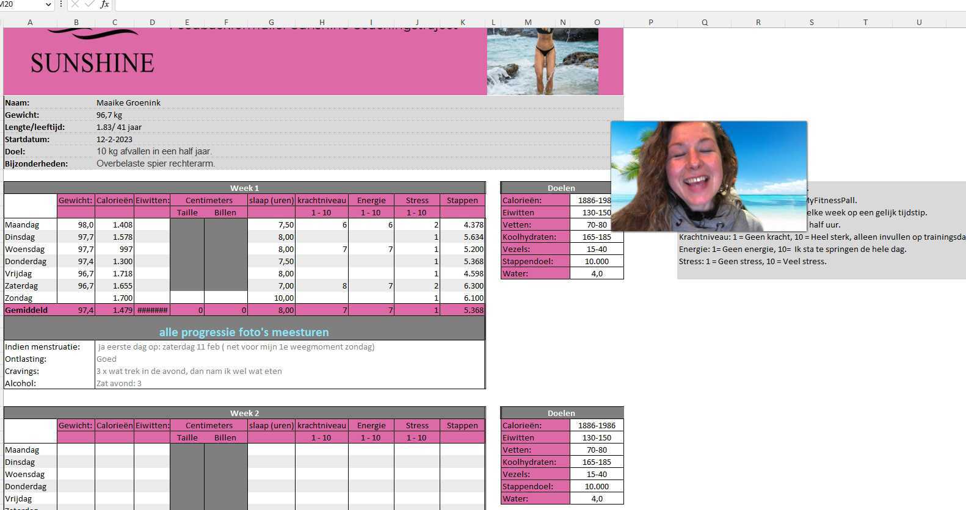Select column G header
This screenshot has height=510, width=966.
(x=271, y=23)
